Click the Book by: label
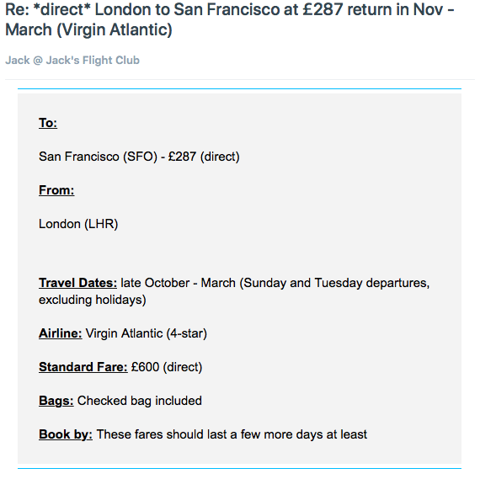 (66, 434)
